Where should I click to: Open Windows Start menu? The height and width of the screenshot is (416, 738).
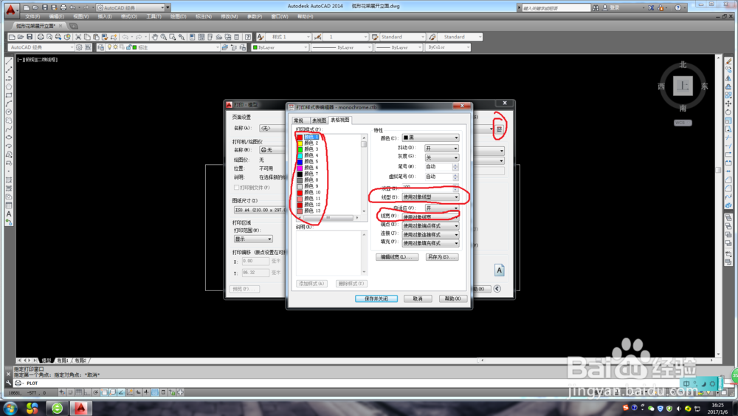(10, 408)
